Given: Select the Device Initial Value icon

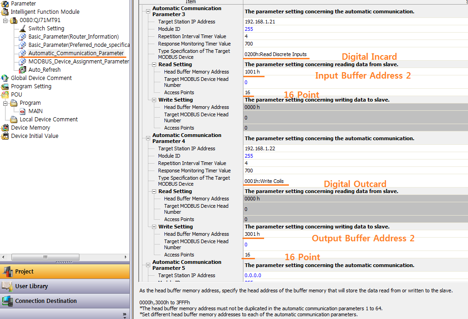Looking at the screenshot, I should [x=5, y=136].
